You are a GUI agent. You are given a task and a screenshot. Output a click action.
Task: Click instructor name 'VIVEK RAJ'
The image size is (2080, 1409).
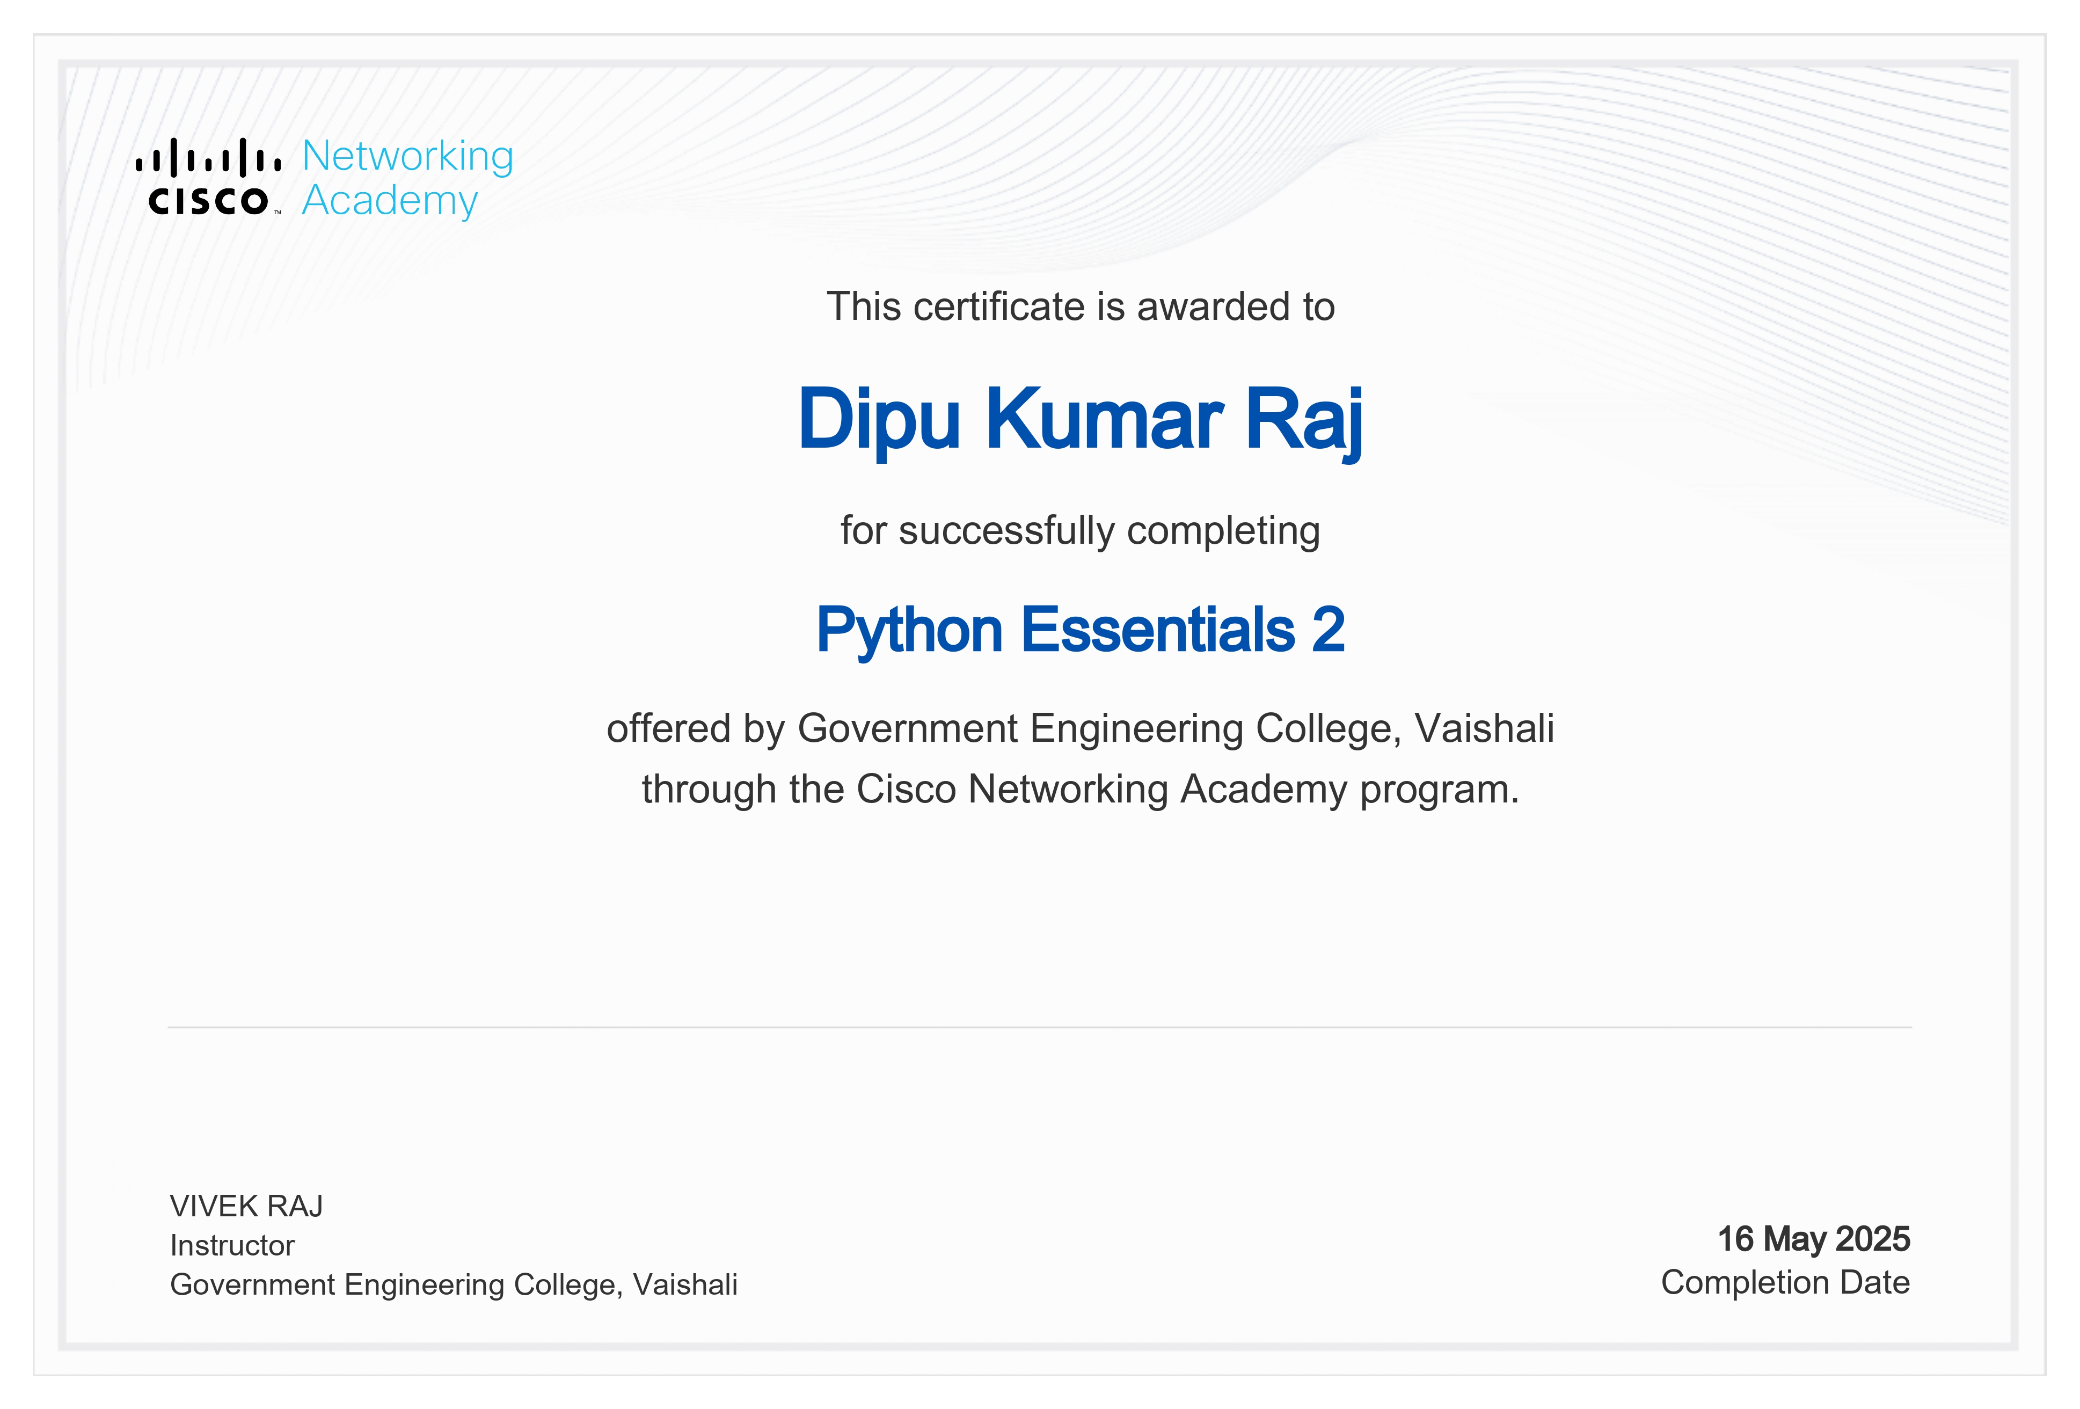[x=246, y=1207]
